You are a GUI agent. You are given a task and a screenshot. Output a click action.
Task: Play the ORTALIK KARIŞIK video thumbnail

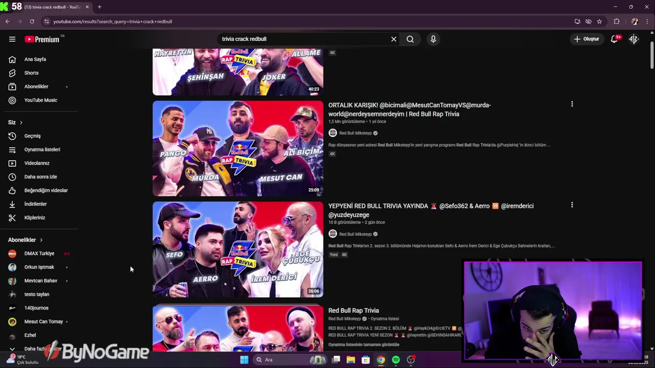(238, 148)
